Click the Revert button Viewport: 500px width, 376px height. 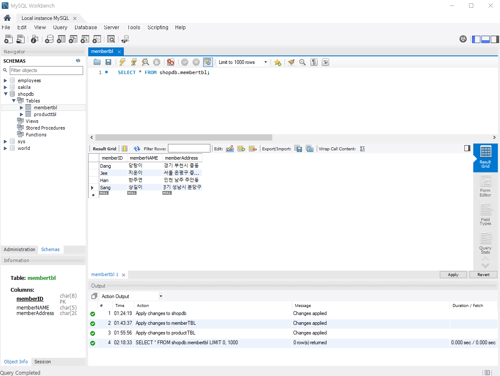pos(483,274)
